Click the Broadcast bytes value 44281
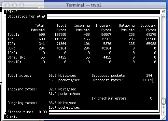This screenshot has height=121, width=168. (x=147, y=80)
